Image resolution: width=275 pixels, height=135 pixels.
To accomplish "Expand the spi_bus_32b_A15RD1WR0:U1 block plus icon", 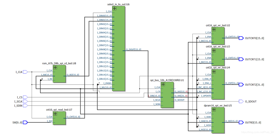I will pyautogui.click(x=163, y=84).
